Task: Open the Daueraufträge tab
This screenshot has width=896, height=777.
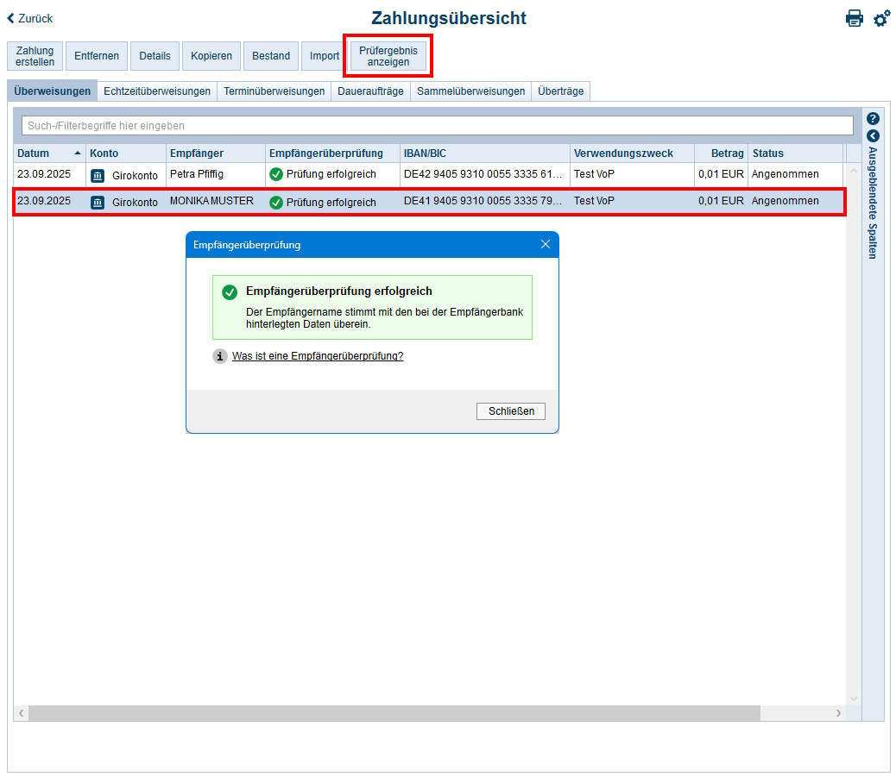Action: point(370,91)
